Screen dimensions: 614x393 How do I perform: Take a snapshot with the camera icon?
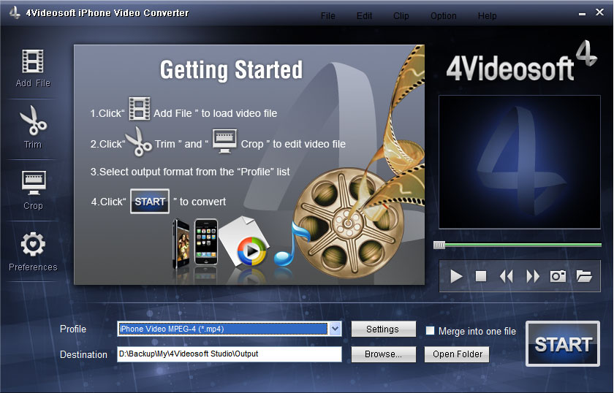tap(558, 276)
